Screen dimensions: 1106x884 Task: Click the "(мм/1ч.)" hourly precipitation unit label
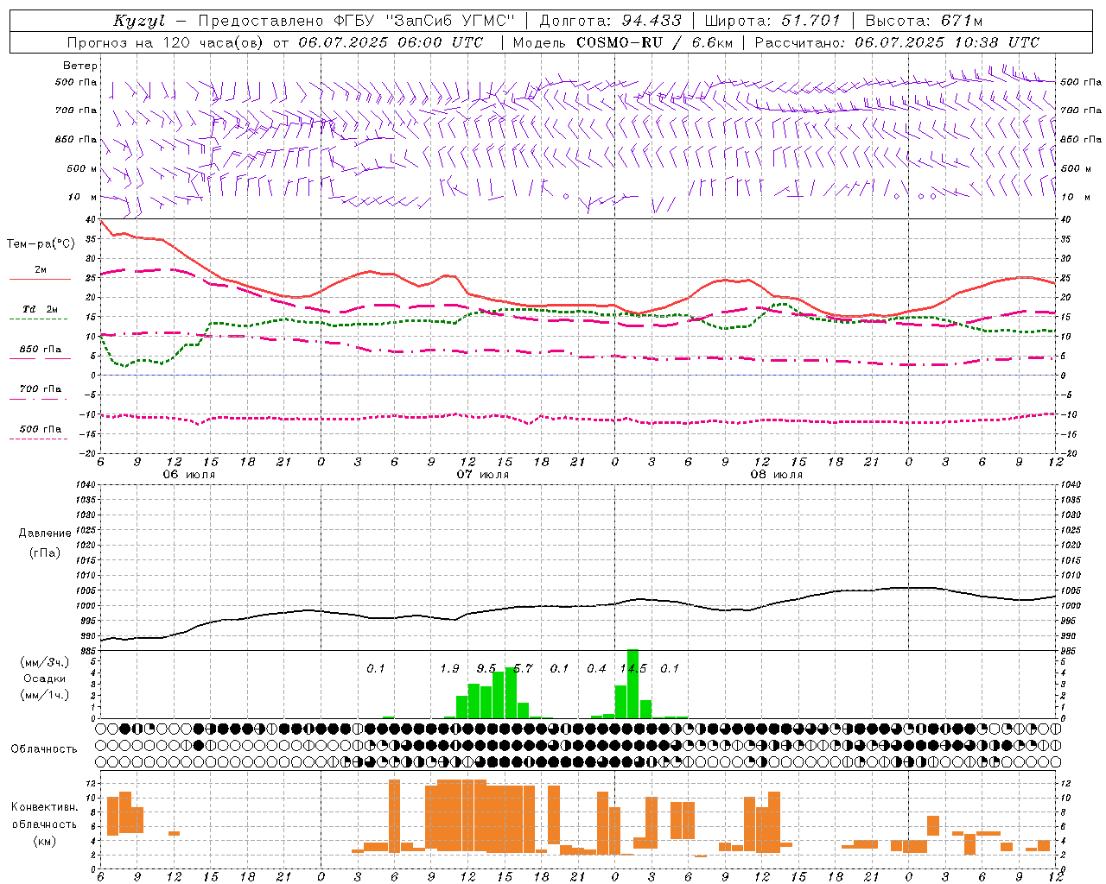(x=45, y=695)
